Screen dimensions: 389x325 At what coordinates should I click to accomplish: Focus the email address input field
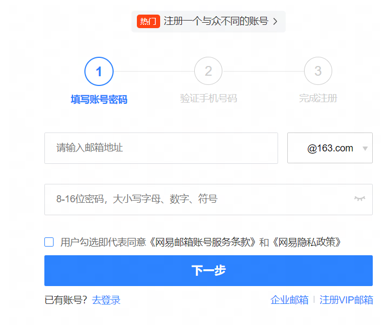[x=161, y=148]
